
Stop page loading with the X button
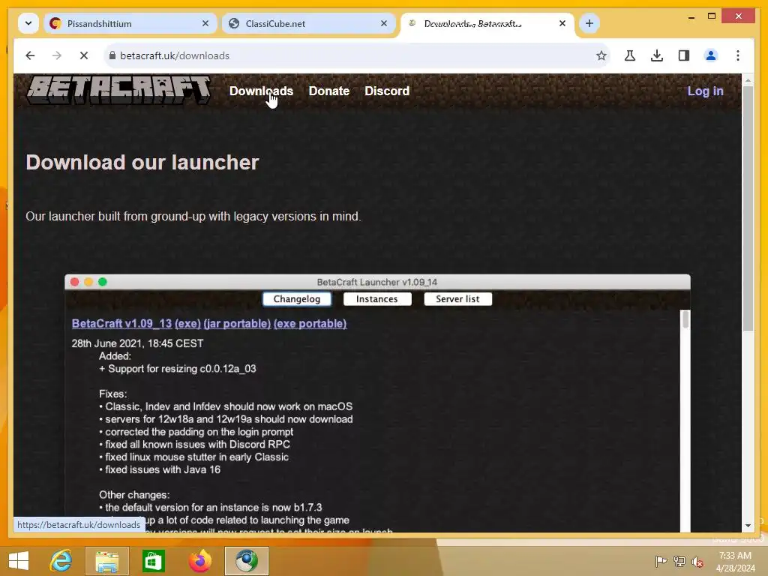84,55
